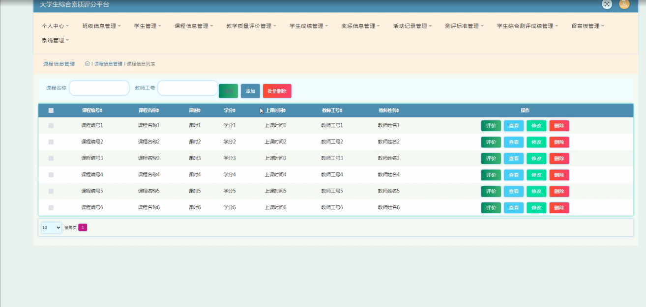
Task: Expand the 课程信息管理 menu
Action: (194, 26)
